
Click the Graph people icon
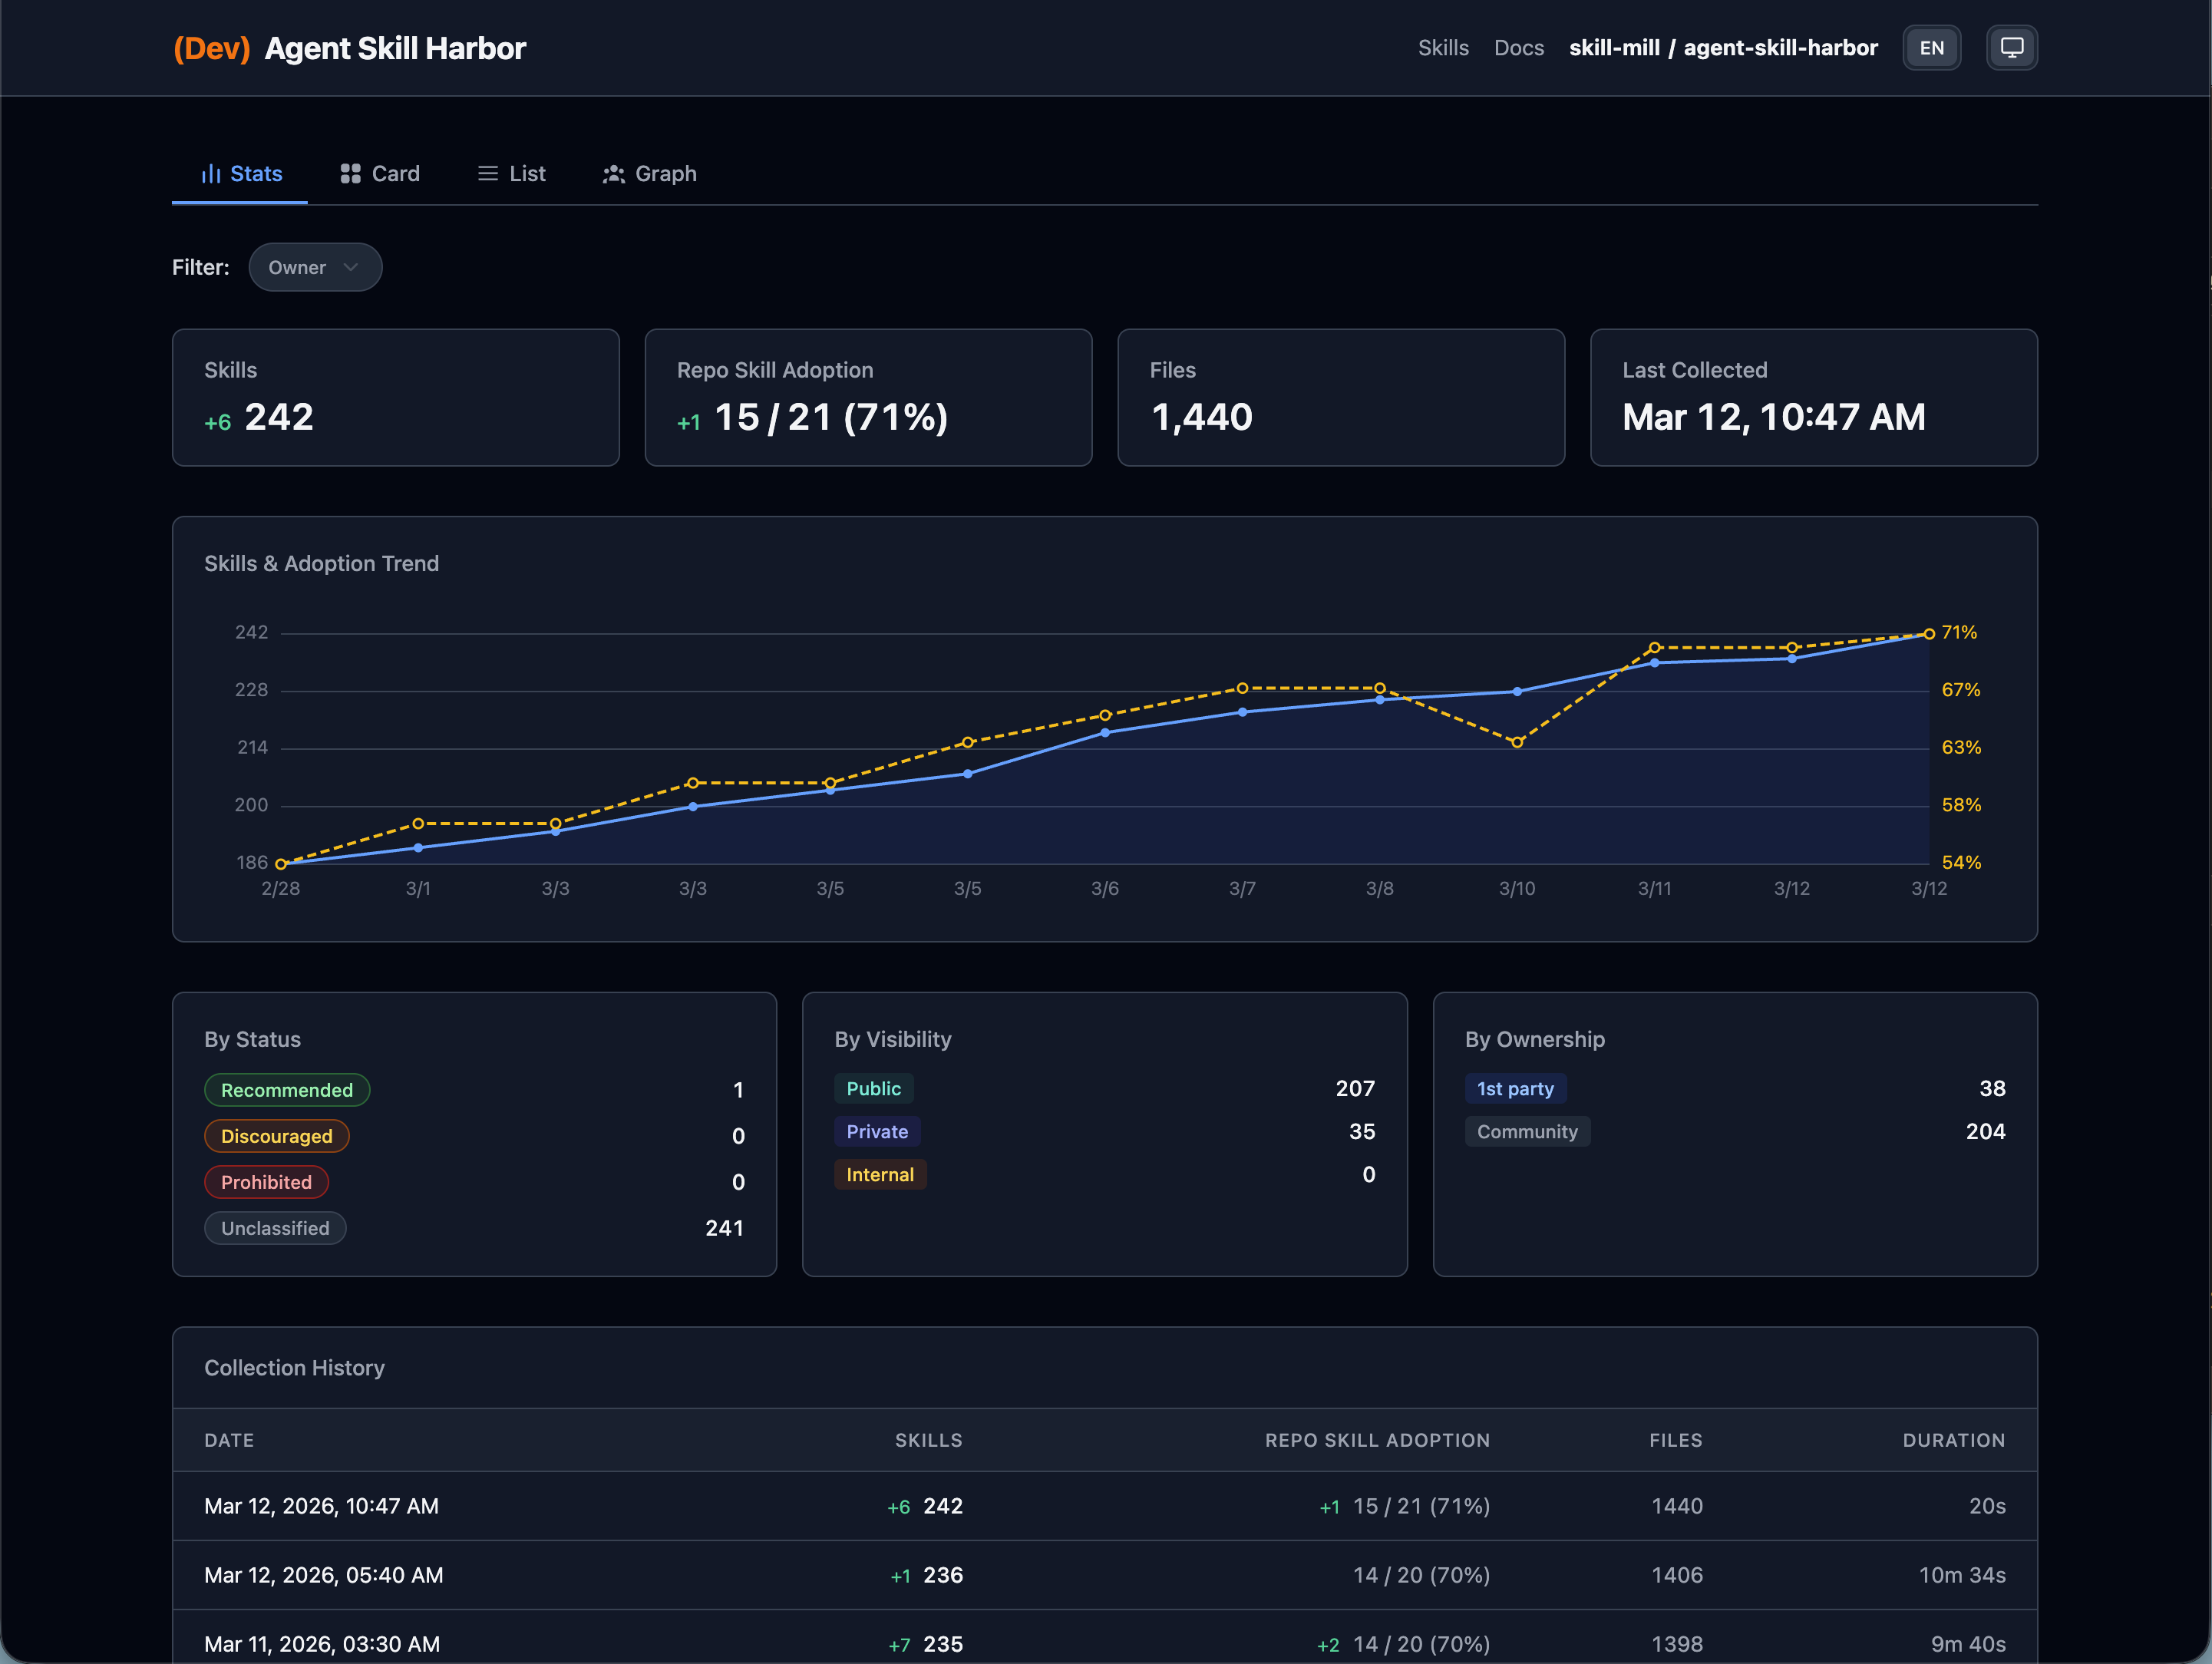(x=613, y=174)
